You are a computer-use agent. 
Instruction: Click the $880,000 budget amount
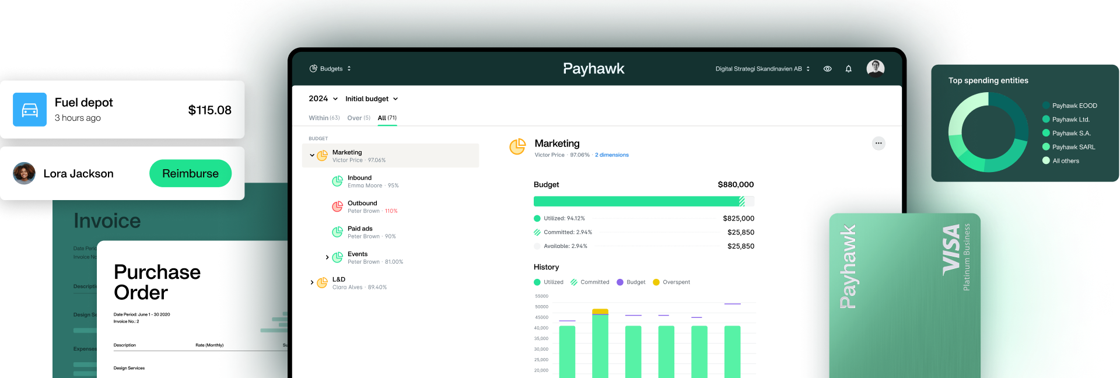coord(736,184)
